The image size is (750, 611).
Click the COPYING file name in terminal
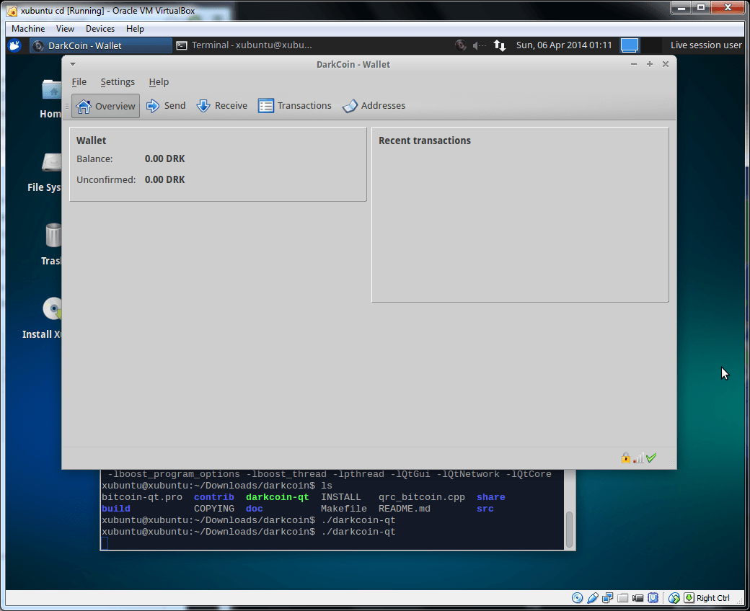tap(213, 509)
